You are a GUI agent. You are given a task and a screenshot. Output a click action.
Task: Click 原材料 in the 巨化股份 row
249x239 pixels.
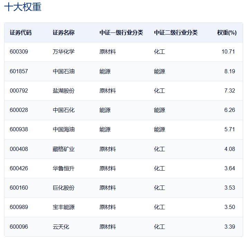[108, 188]
